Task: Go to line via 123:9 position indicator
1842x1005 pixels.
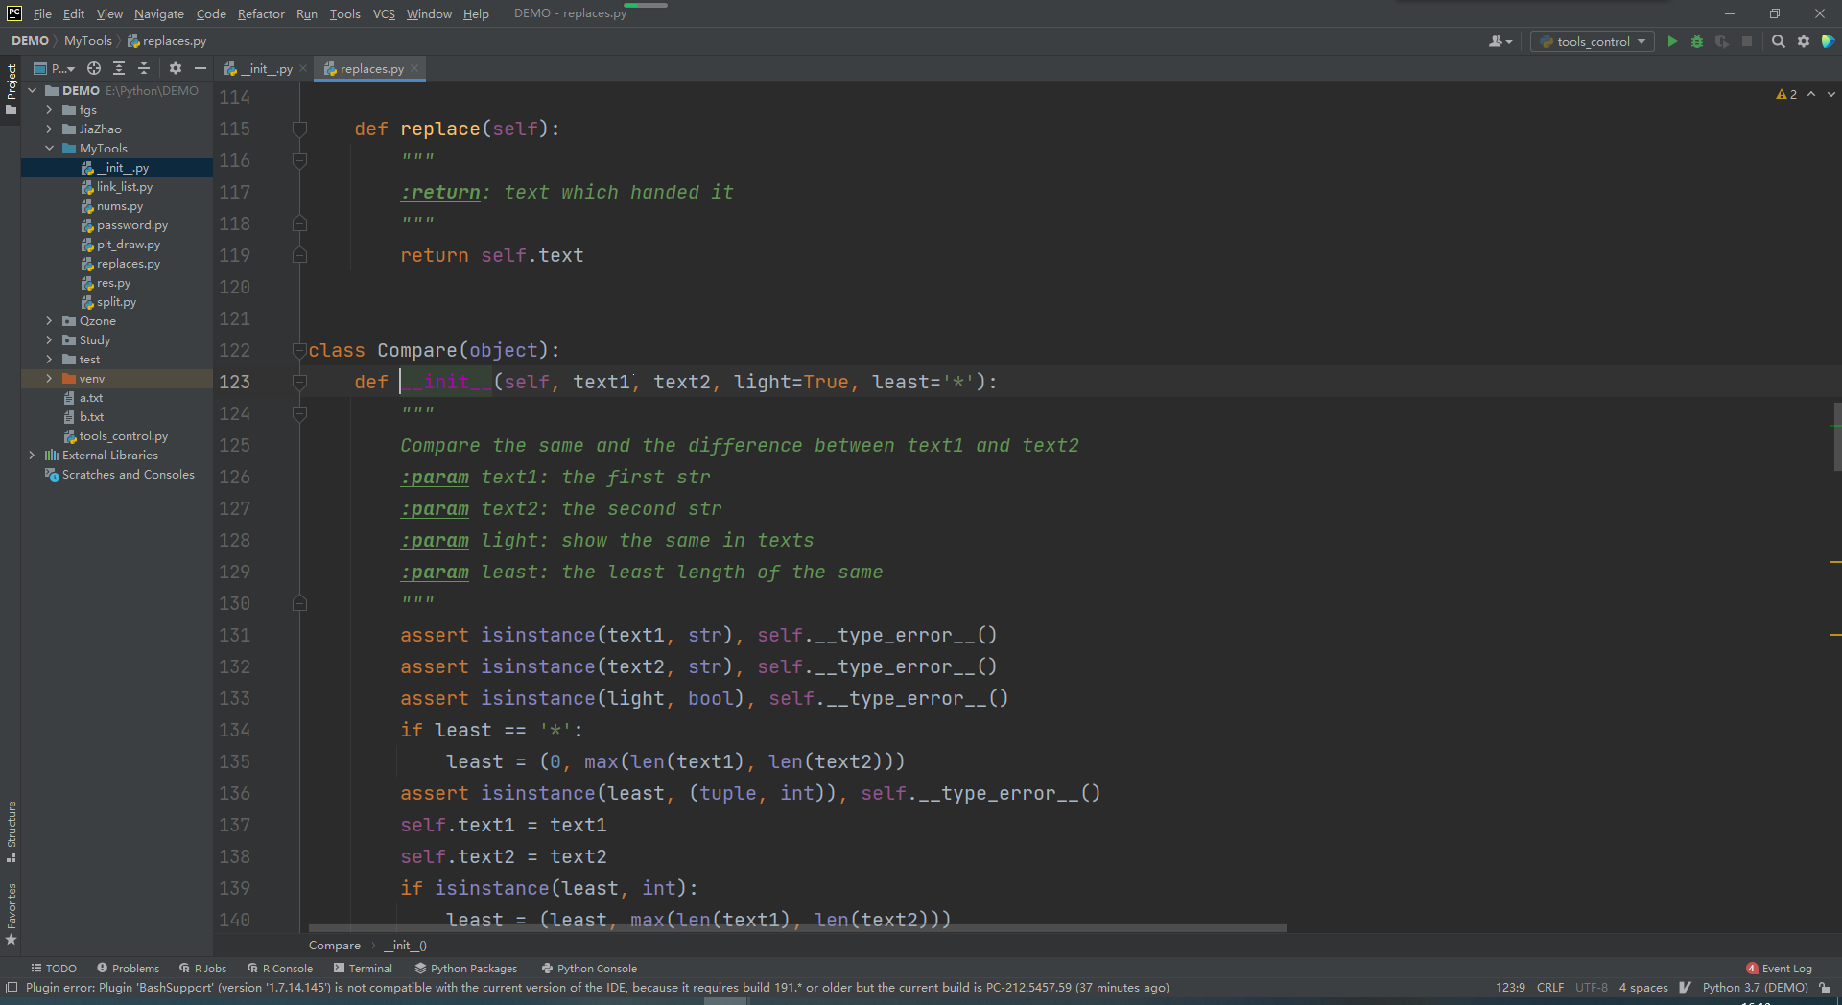Action: (x=1510, y=988)
